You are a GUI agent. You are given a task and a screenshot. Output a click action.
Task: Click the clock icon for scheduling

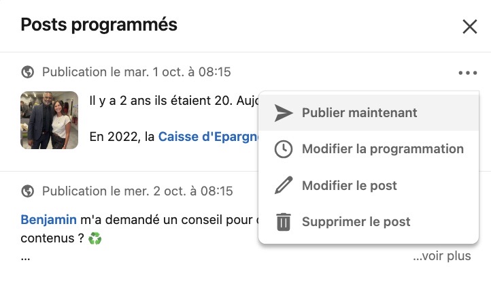(284, 149)
